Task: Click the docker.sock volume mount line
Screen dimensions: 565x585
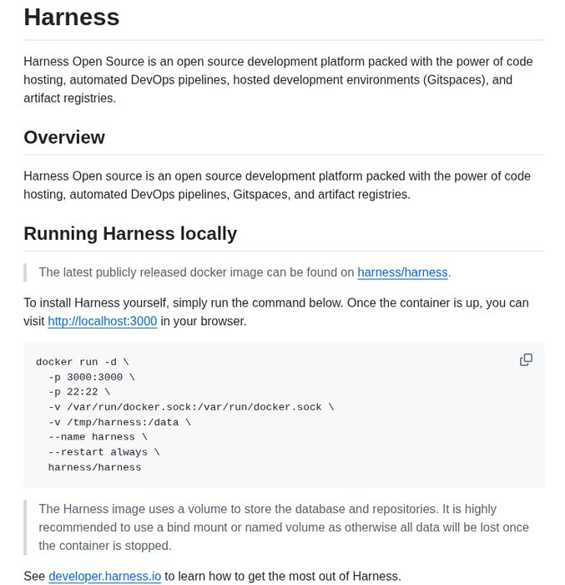Action: (190, 407)
